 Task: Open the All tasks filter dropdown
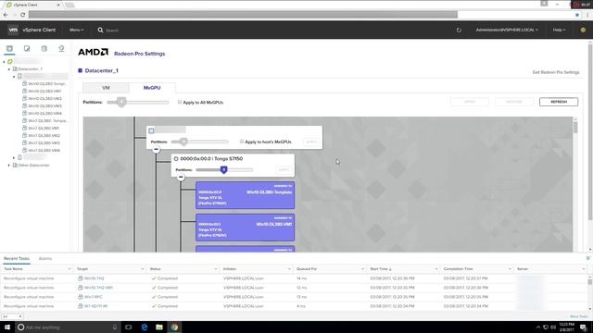point(12,316)
